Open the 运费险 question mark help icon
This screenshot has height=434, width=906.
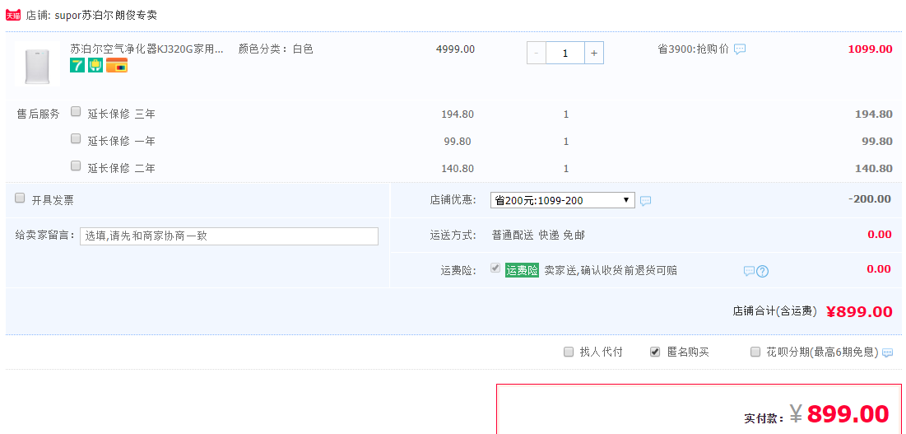point(763,271)
